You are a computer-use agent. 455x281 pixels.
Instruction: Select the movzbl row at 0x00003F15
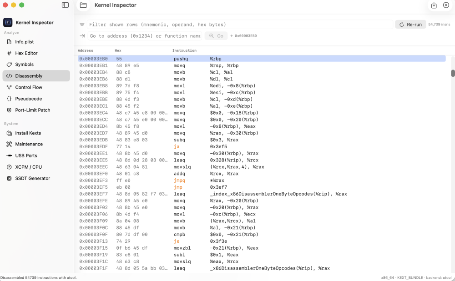point(262,248)
